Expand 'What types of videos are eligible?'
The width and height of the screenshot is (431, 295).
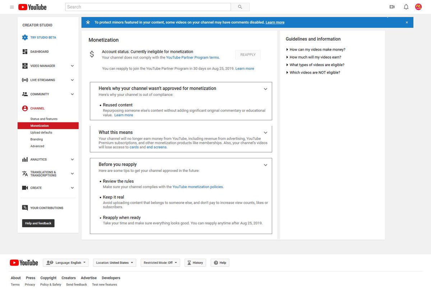coord(315,65)
